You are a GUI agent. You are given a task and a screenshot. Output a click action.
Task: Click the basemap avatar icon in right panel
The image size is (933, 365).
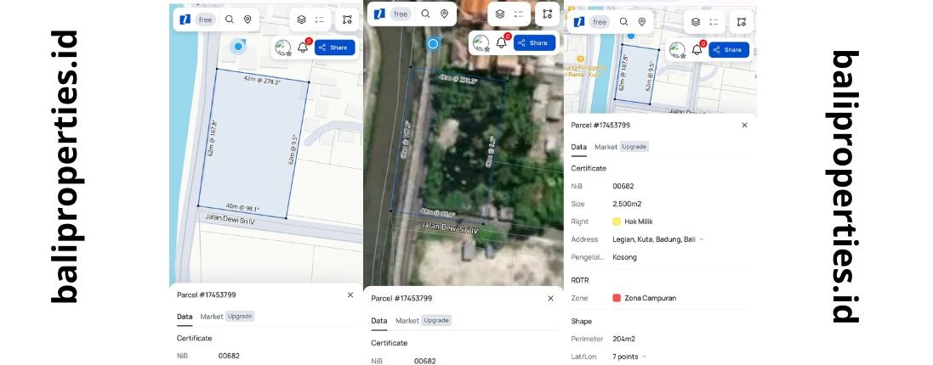(677, 50)
